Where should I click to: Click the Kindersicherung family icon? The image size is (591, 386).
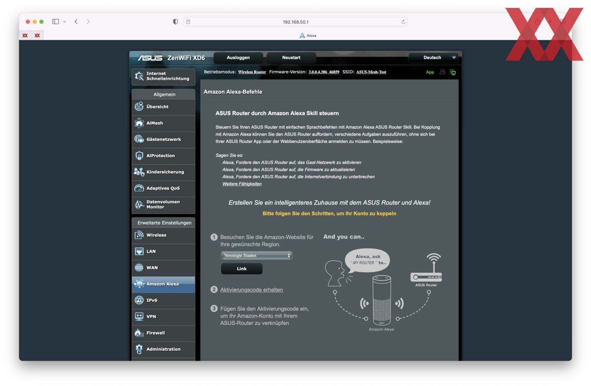[139, 172]
